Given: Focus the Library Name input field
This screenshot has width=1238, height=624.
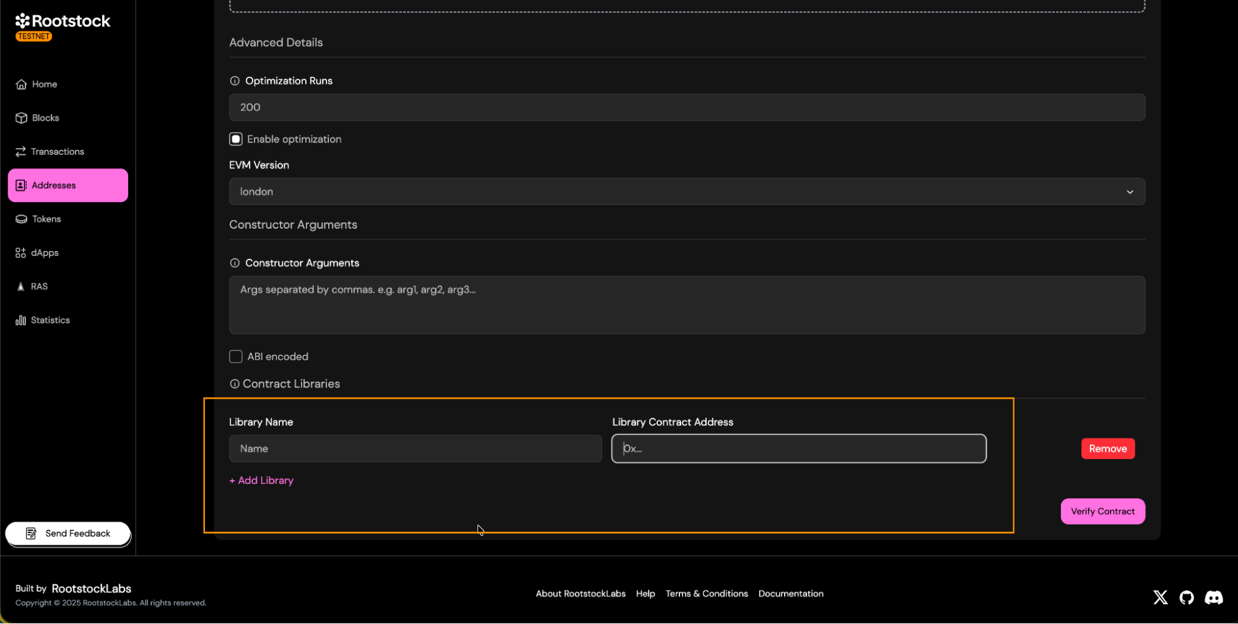Looking at the screenshot, I should tap(415, 449).
